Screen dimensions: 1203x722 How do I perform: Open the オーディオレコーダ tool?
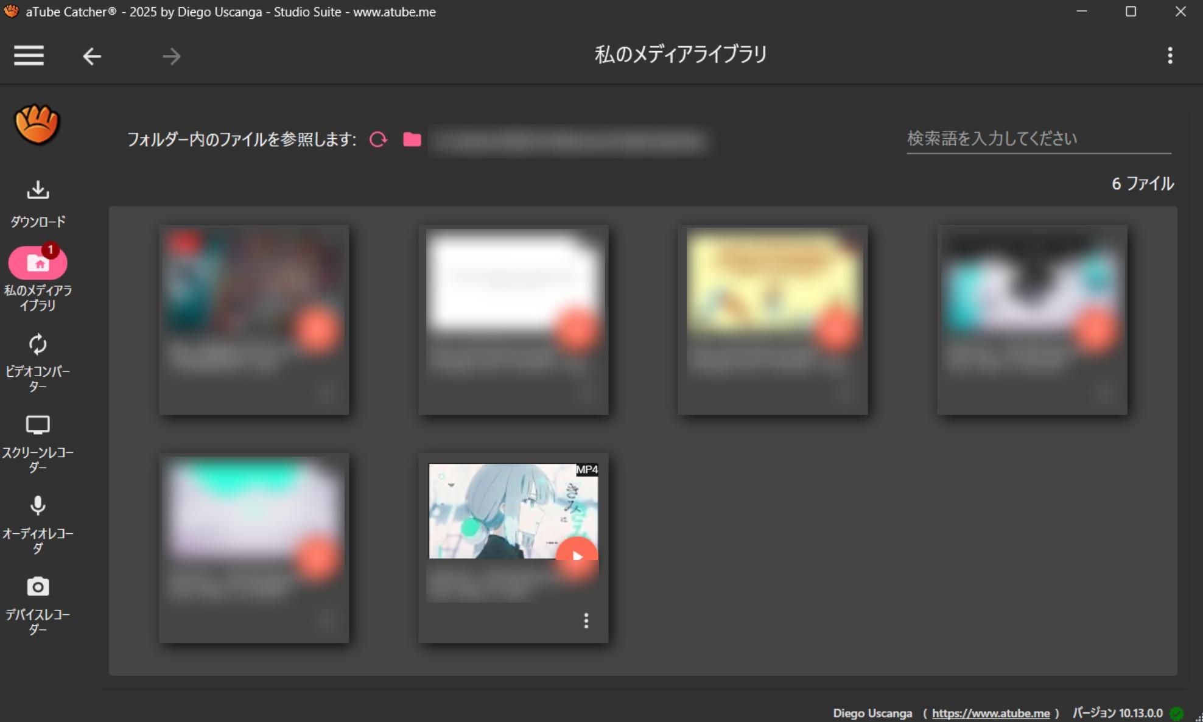[x=38, y=525]
